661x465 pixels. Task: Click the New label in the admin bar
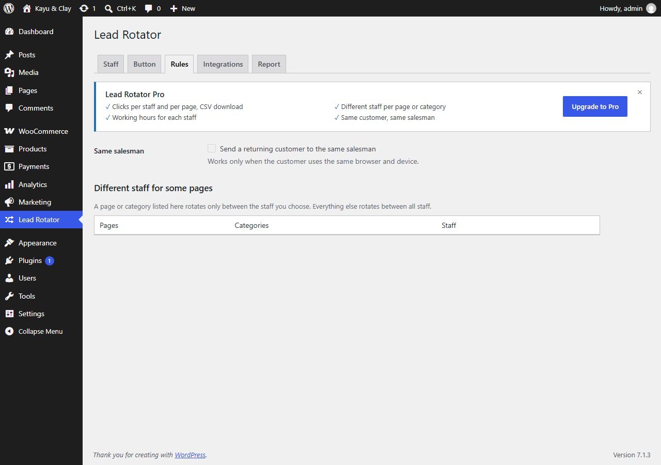(x=188, y=8)
